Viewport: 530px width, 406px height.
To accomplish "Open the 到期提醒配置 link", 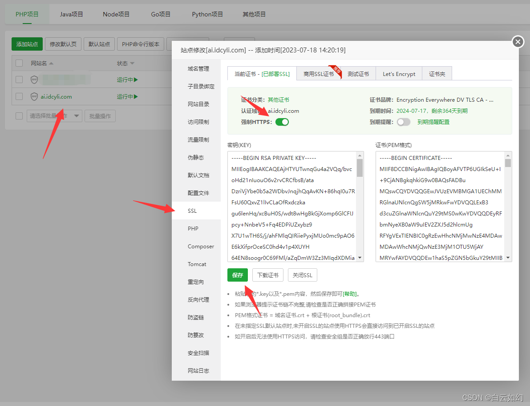I will (x=433, y=122).
